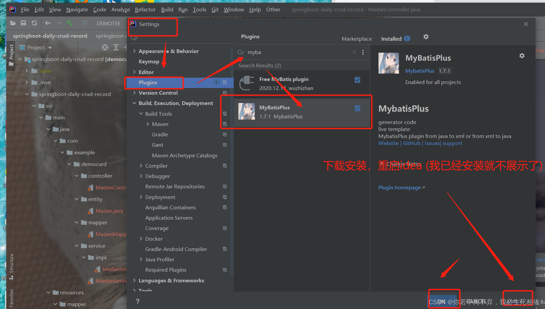Disable the Free MyBatis plugin checkbox
Viewport: 545px width, 309px height.
click(x=357, y=80)
